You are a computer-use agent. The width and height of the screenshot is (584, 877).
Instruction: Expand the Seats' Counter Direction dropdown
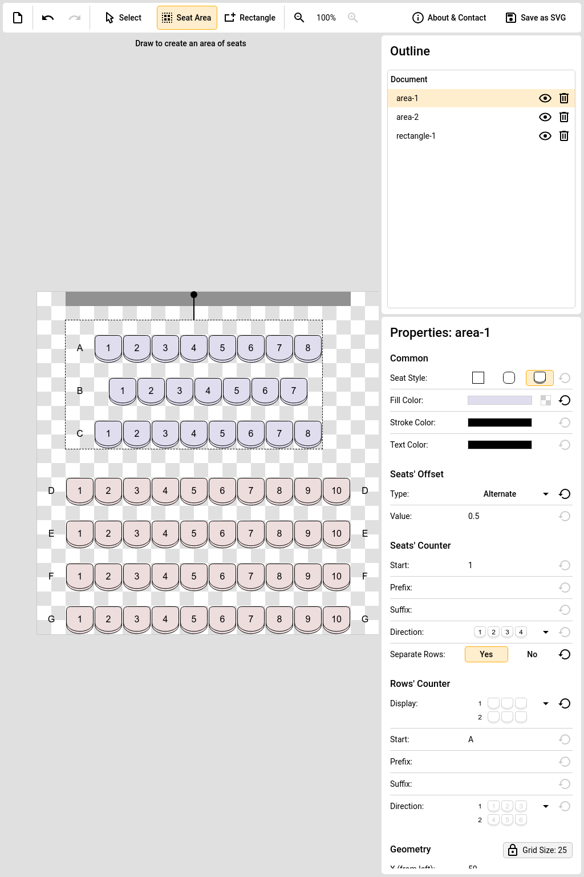tap(545, 632)
